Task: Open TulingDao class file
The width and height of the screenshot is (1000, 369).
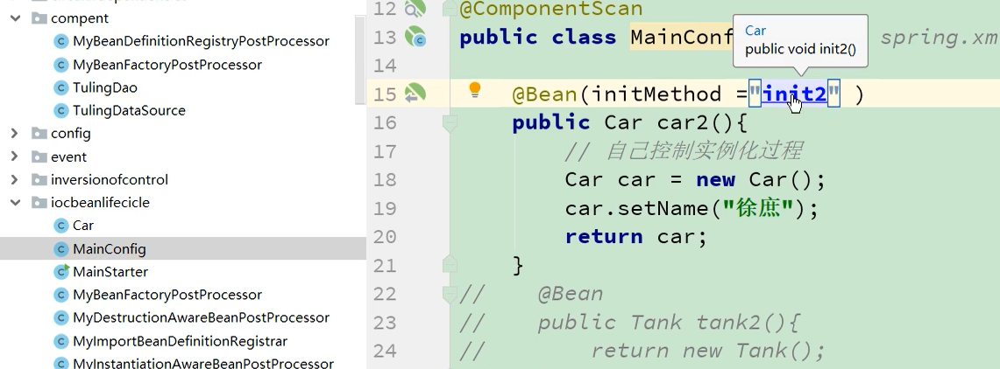Action: (104, 87)
